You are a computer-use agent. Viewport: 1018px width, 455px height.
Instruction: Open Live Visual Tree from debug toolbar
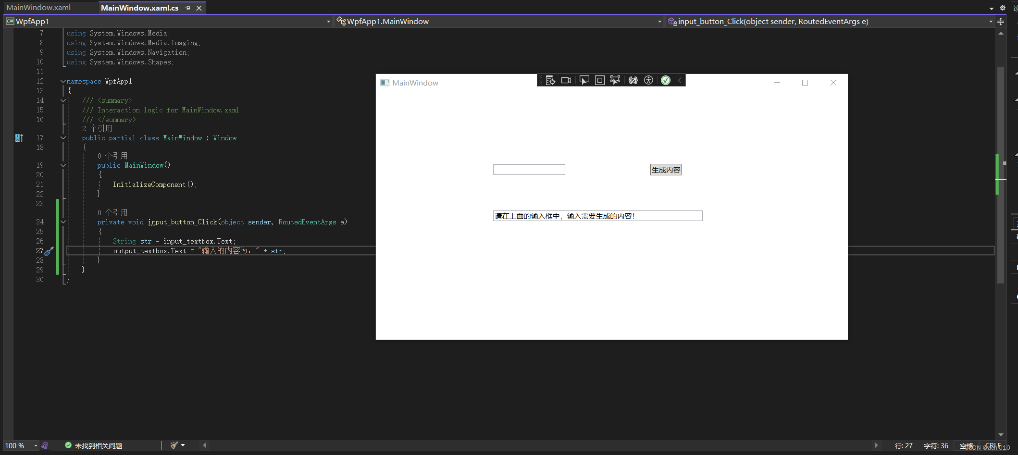click(550, 80)
